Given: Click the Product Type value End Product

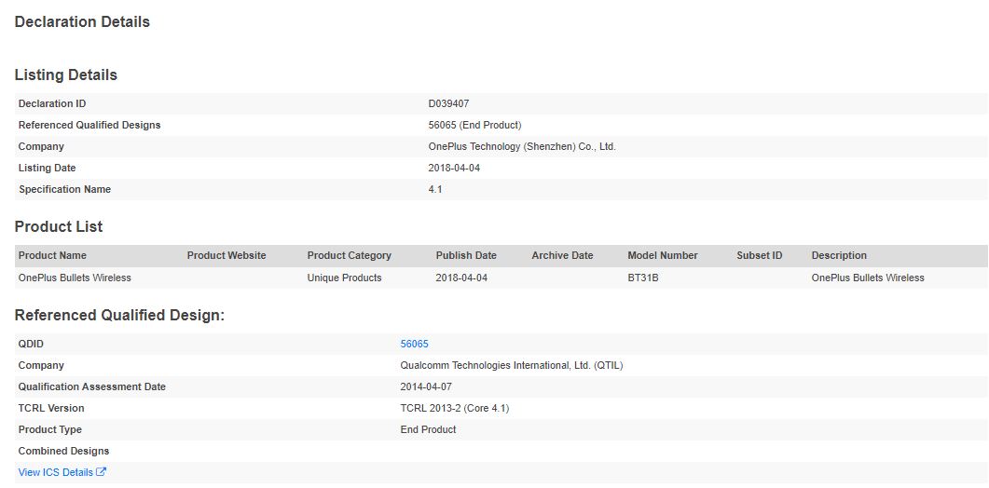Looking at the screenshot, I should [428, 429].
